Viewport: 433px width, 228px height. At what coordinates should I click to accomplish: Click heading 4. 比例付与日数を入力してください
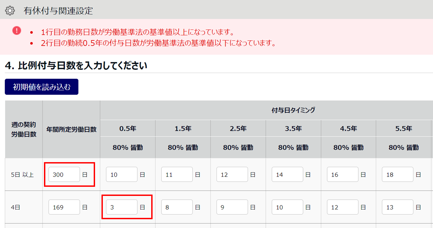pyautogui.click(x=76, y=66)
